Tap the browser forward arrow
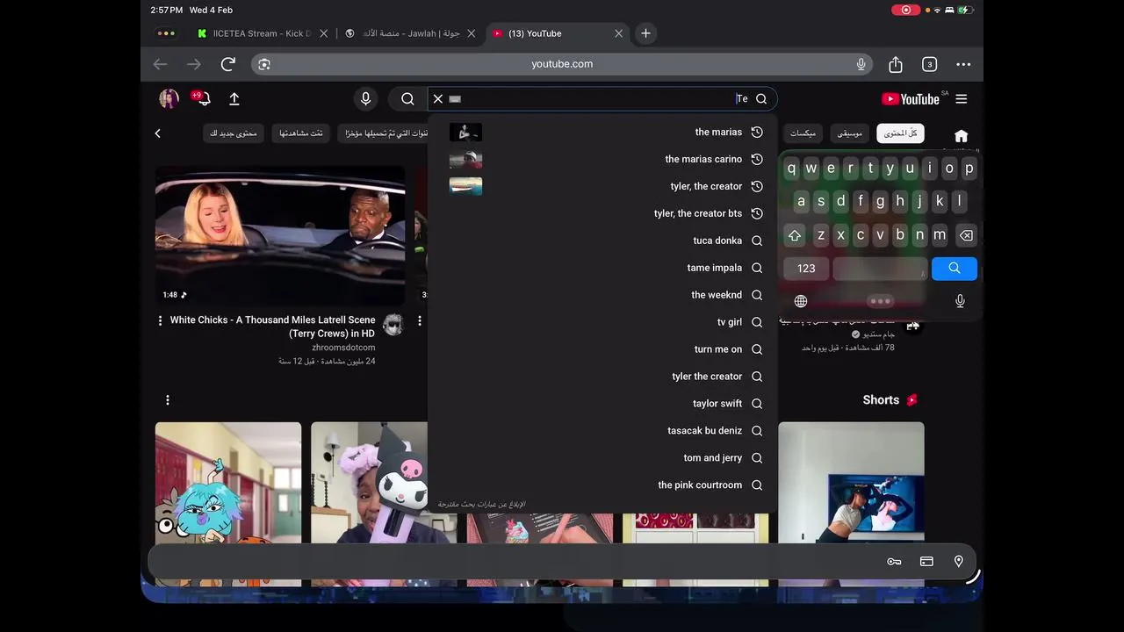Image resolution: width=1124 pixels, height=632 pixels. tap(194, 64)
